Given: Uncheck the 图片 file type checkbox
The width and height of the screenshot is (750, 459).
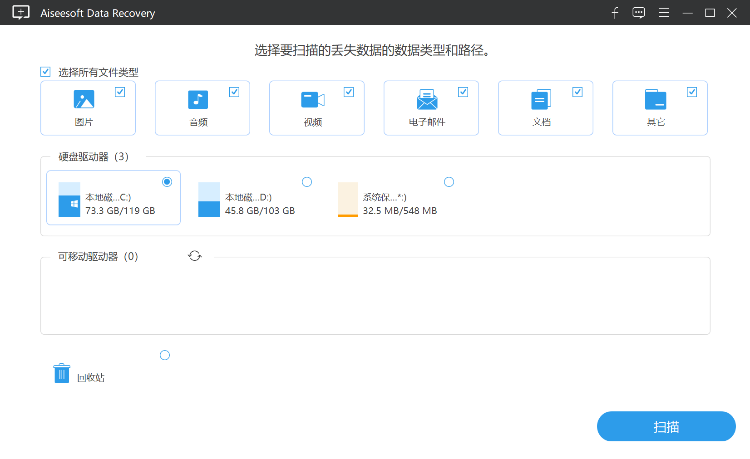Looking at the screenshot, I should point(120,92).
